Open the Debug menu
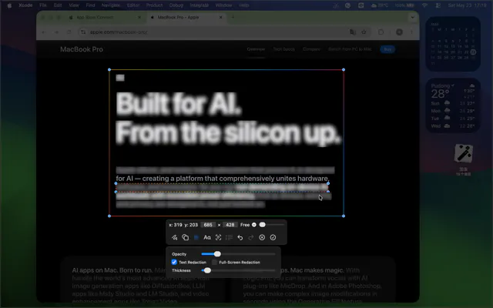 176,5
